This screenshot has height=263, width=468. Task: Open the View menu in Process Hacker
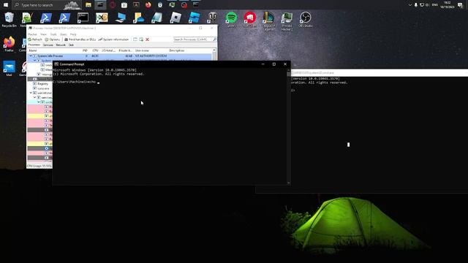click(43, 34)
